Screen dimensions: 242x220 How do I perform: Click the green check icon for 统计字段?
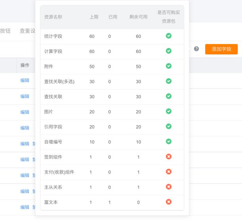click(169, 36)
